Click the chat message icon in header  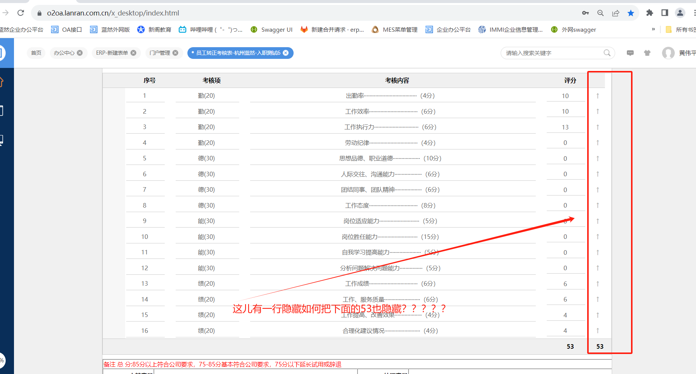630,53
